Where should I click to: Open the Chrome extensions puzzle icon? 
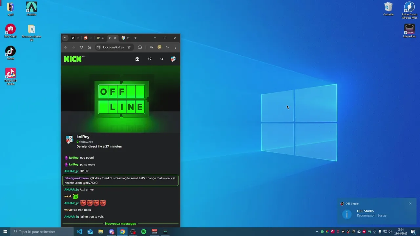click(x=140, y=47)
